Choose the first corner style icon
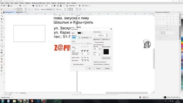Image resolution: width=183 pixels, height=103 pixels. [82, 51]
